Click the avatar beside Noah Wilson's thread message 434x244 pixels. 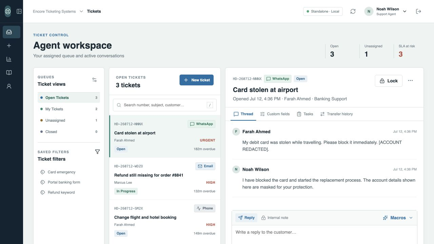pos(236,169)
